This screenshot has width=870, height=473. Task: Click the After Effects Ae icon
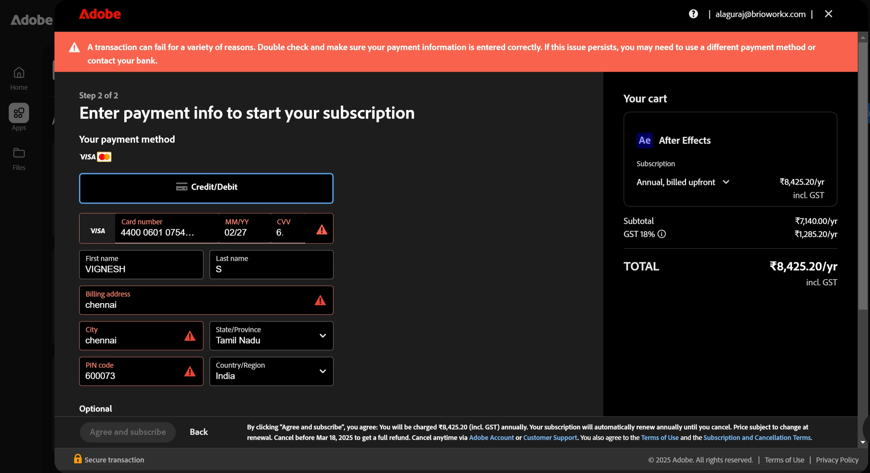coord(644,140)
